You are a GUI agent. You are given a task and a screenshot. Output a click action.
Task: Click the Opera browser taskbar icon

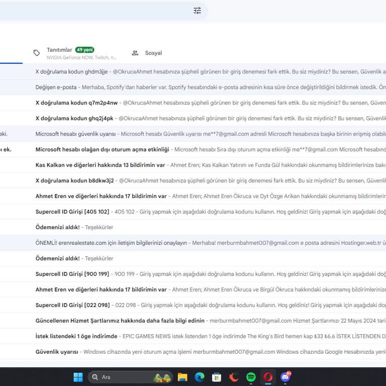pos(268,377)
